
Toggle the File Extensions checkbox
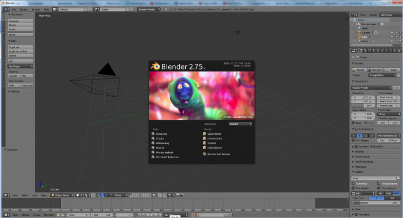(x=379, y=183)
